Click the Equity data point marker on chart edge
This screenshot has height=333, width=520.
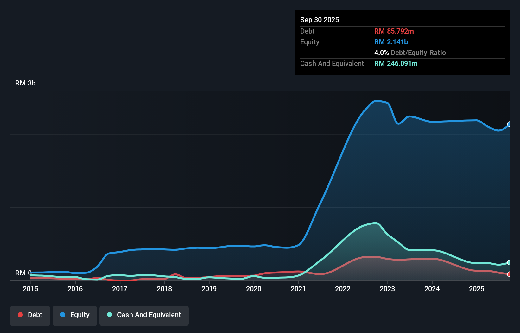pos(509,124)
